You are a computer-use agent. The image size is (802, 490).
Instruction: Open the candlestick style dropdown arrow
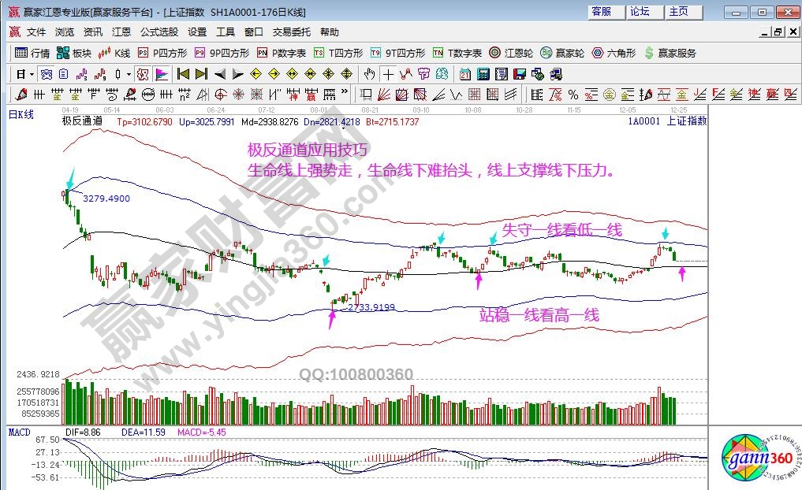(129, 74)
